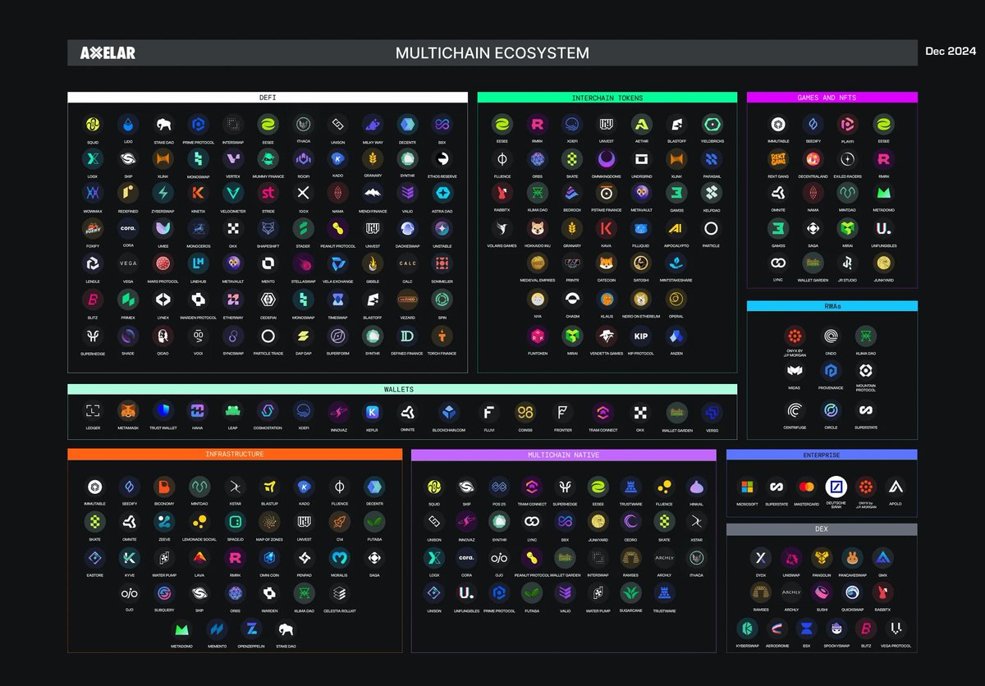985x686 pixels.
Task: Click the 'Dec 2024' date text
Action: pyautogui.click(x=951, y=51)
